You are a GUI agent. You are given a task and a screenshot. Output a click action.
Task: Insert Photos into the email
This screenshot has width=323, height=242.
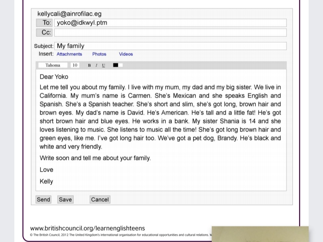(99, 54)
